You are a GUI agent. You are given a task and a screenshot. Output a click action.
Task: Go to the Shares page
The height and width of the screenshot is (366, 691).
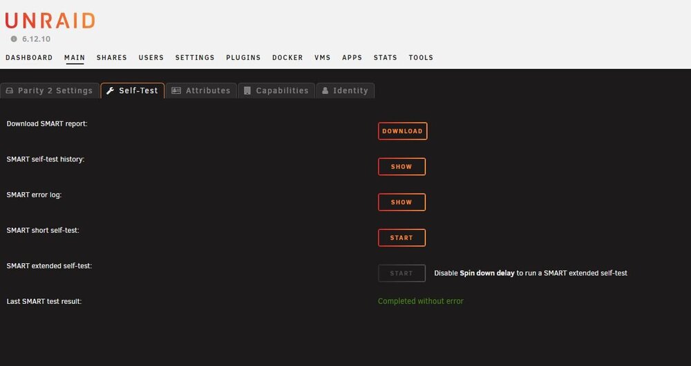pos(111,57)
